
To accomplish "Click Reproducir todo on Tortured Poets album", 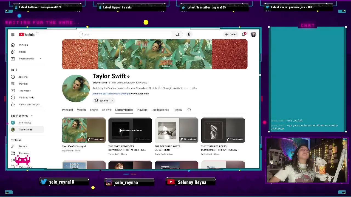I will click(x=130, y=131).
